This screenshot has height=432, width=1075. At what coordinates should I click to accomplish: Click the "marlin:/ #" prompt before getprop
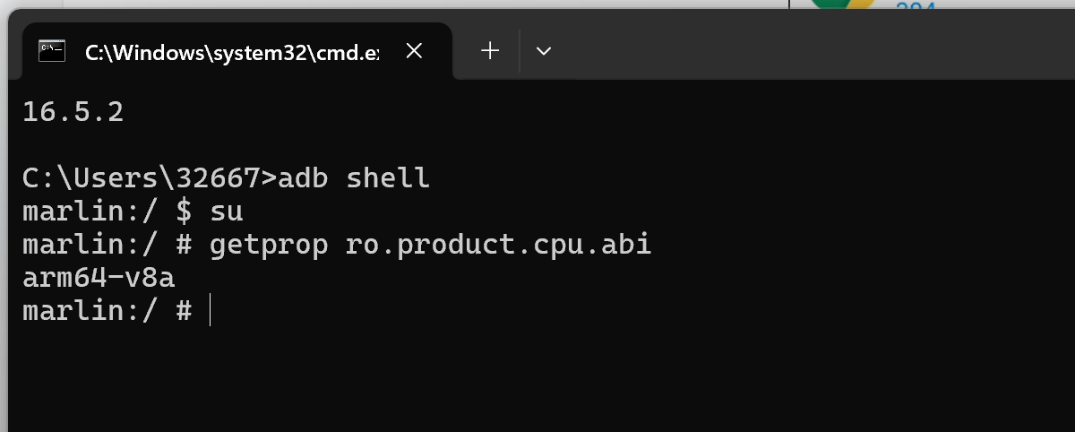point(107,245)
